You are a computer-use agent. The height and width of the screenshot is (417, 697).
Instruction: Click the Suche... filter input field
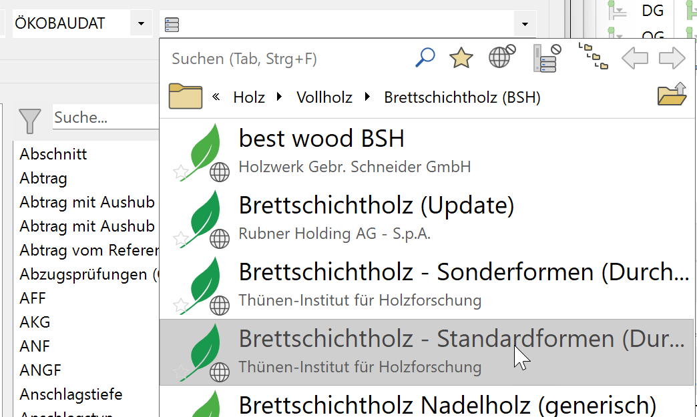point(105,117)
